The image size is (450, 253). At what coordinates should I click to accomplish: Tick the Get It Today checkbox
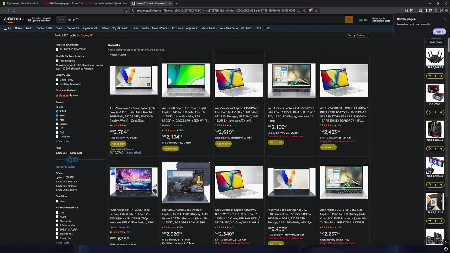[57, 80]
